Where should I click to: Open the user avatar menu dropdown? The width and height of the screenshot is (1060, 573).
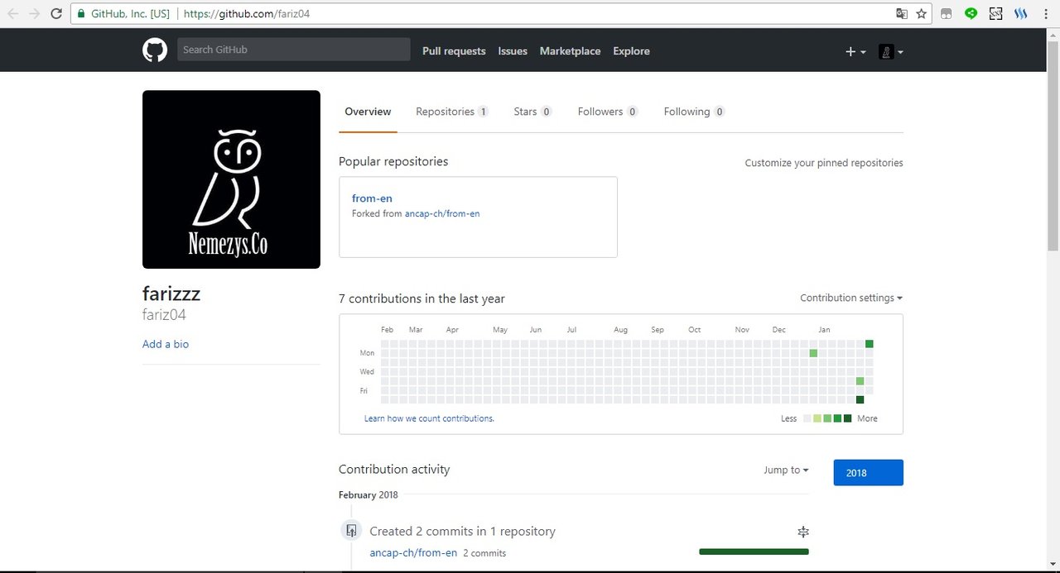point(890,51)
